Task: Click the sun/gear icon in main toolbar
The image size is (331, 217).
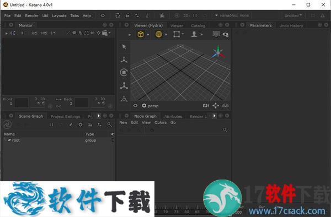Action: tap(103, 15)
